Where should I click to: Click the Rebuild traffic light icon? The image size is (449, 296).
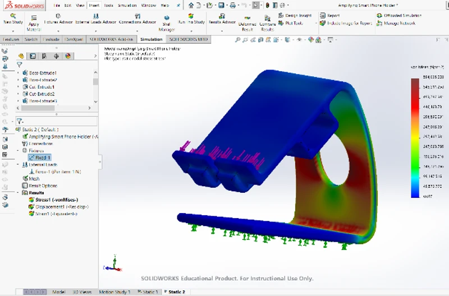pos(268,5)
